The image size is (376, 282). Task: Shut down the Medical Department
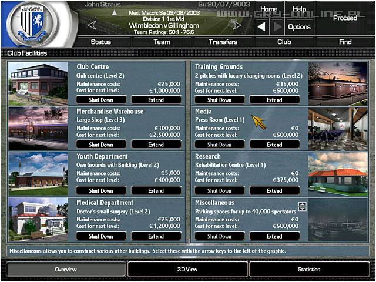coord(101,236)
